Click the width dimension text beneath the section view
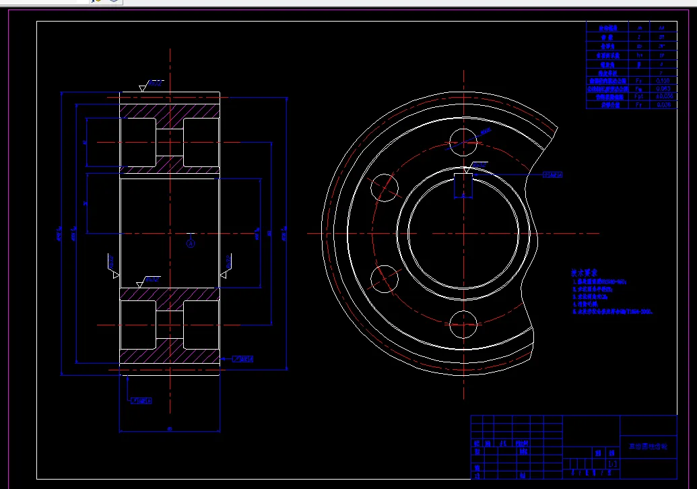Viewport: 697px width, 489px height. (x=169, y=428)
